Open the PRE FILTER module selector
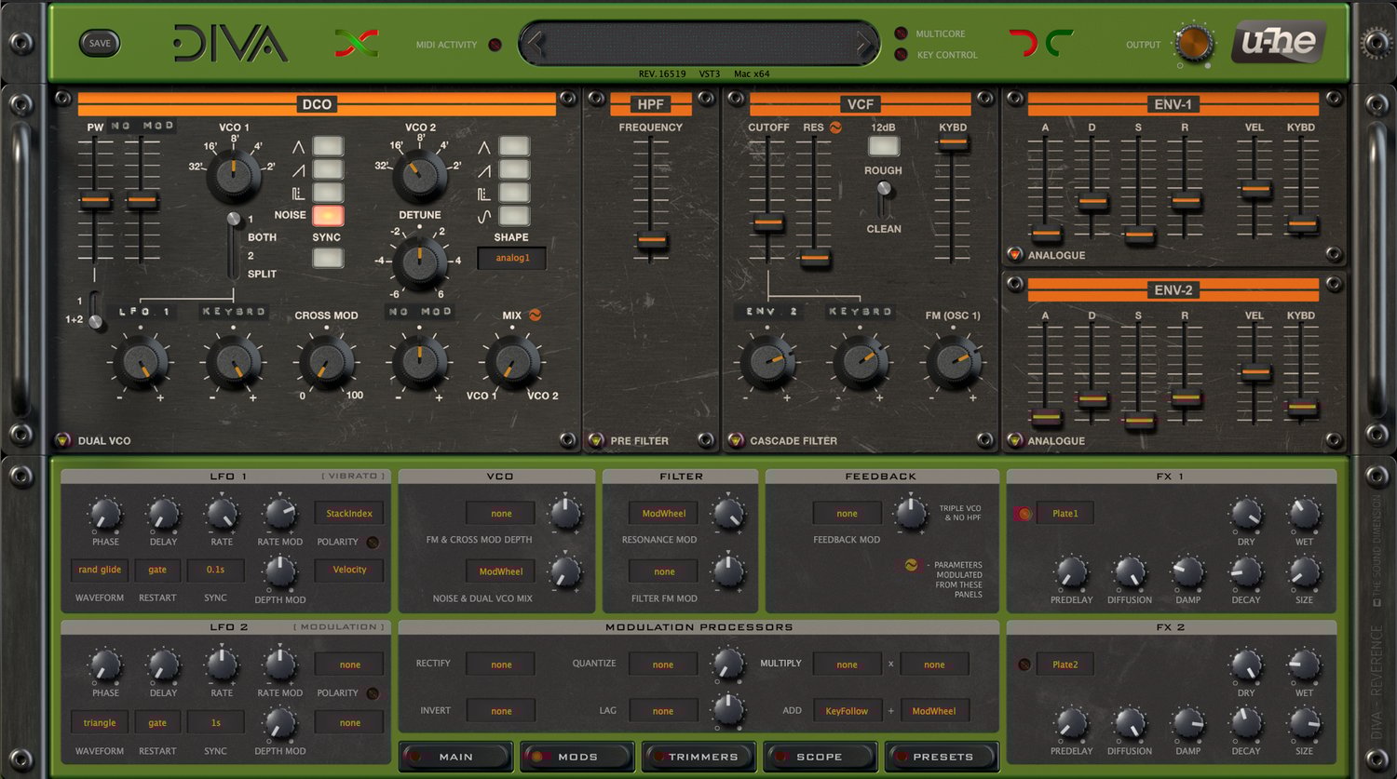This screenshot has width=1397, height=779. (596, 440)
